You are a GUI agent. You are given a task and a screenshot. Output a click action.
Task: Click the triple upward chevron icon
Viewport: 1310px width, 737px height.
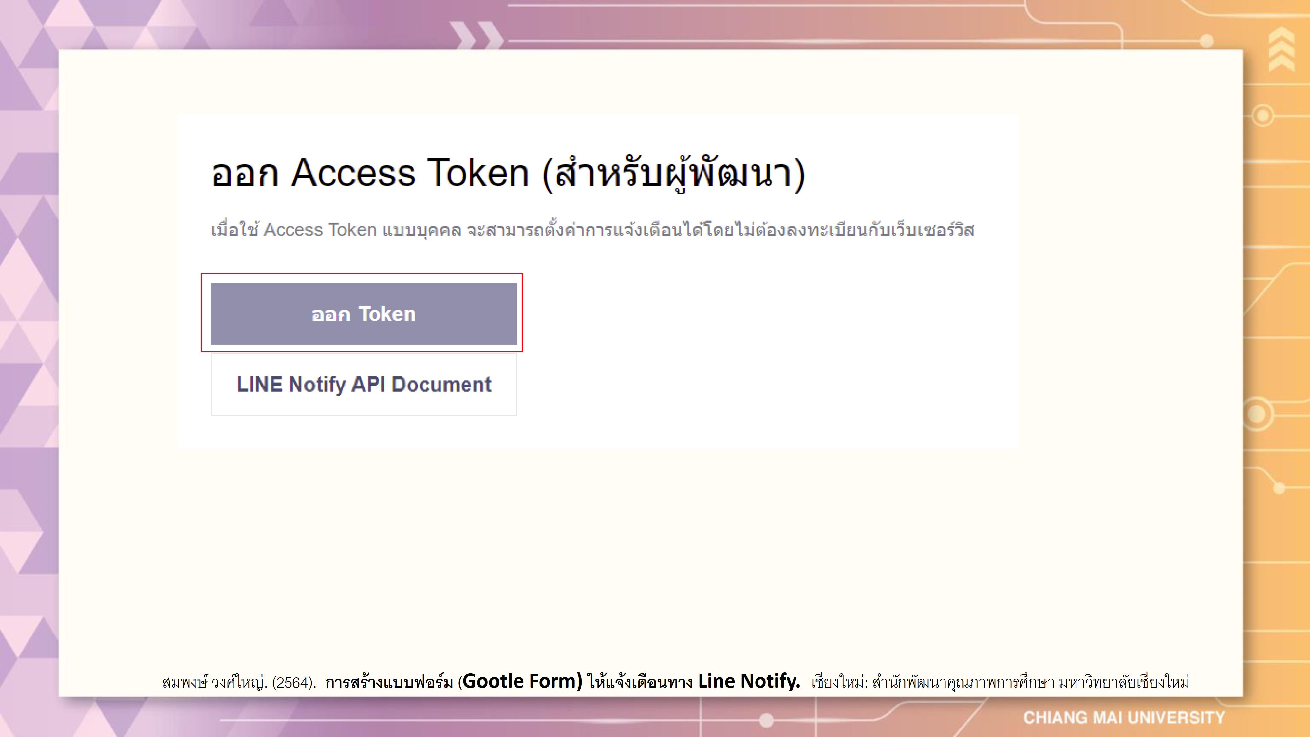pyautogui.click(x=1282, y=49)
